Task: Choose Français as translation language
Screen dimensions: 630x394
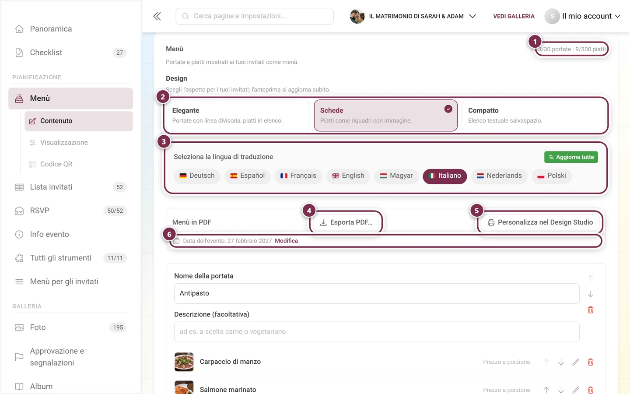Action: pos(298,176)
